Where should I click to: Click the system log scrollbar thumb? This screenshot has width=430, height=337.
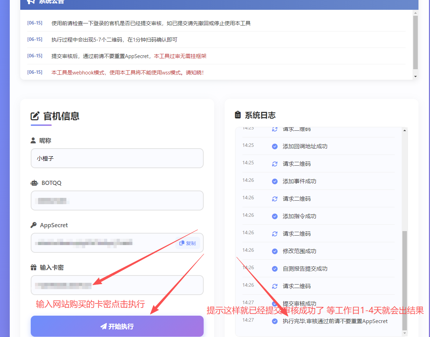point(405,280)
